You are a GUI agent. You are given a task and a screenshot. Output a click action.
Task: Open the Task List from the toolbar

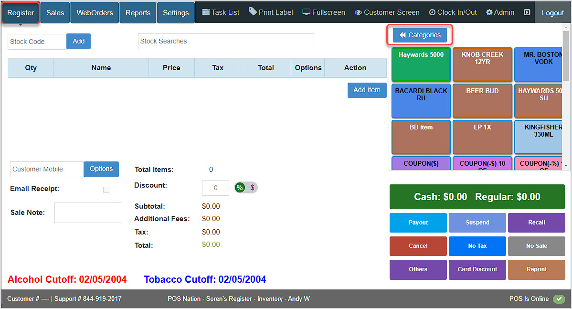[x=220, y=12]
